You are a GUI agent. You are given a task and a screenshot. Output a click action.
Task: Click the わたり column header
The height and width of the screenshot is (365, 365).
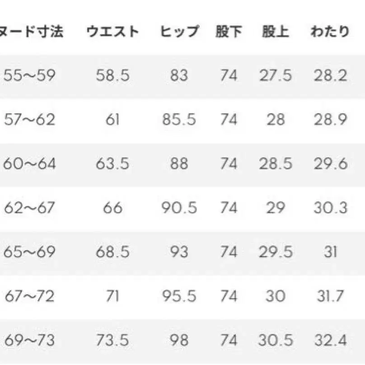330,32
